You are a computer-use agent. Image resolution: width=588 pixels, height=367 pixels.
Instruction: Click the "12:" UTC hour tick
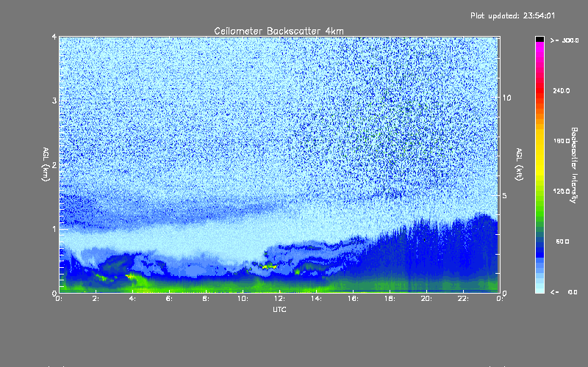(280, 299)
